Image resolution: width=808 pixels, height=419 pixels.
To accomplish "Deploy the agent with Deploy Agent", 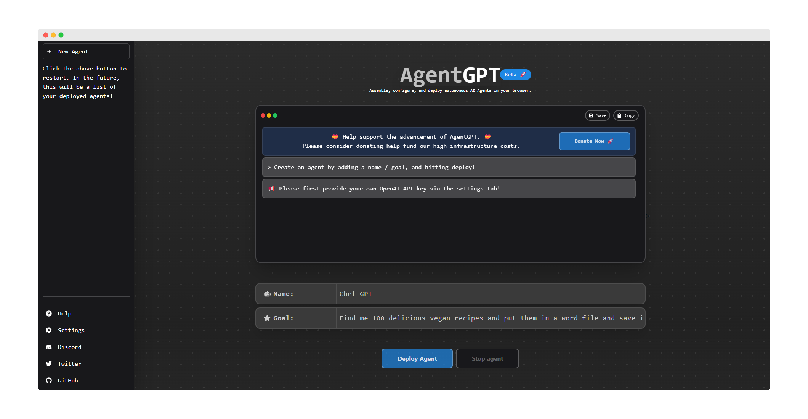I will 417,358.
